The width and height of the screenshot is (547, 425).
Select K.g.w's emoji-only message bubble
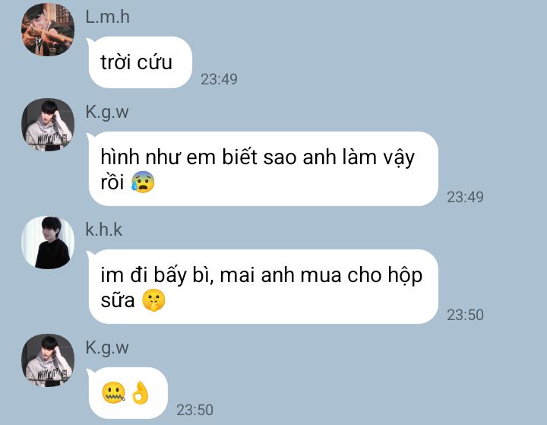click(x=128, y=393)
